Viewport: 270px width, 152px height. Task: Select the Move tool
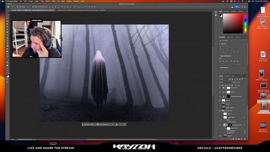point(7,13)
